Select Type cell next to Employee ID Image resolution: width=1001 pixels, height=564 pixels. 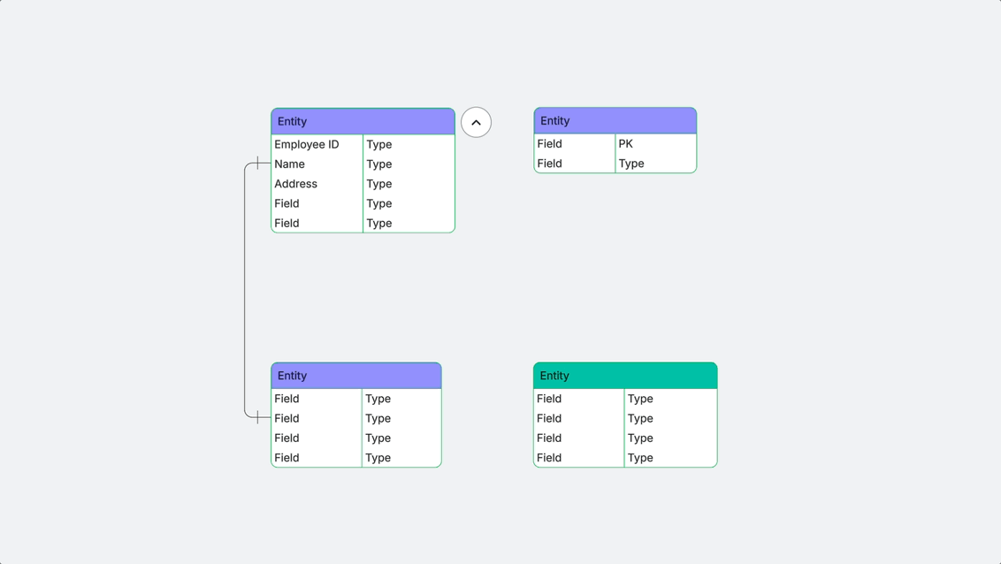[409, 144]
